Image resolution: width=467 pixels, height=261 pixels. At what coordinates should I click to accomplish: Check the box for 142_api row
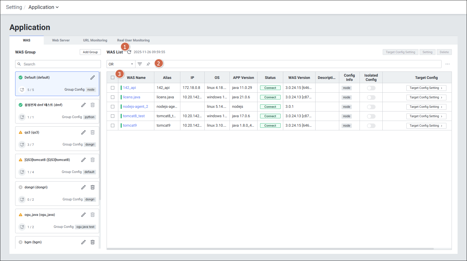[x=113, y=88]
